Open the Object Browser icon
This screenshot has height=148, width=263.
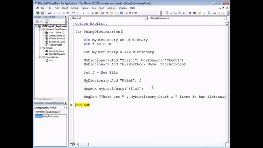(111, 13)
